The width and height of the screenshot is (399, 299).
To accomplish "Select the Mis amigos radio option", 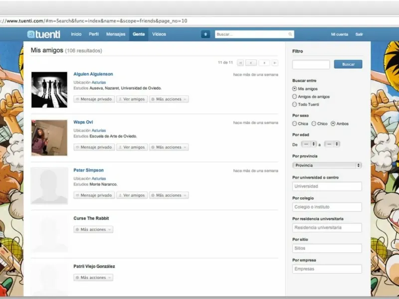I will 294,89.
